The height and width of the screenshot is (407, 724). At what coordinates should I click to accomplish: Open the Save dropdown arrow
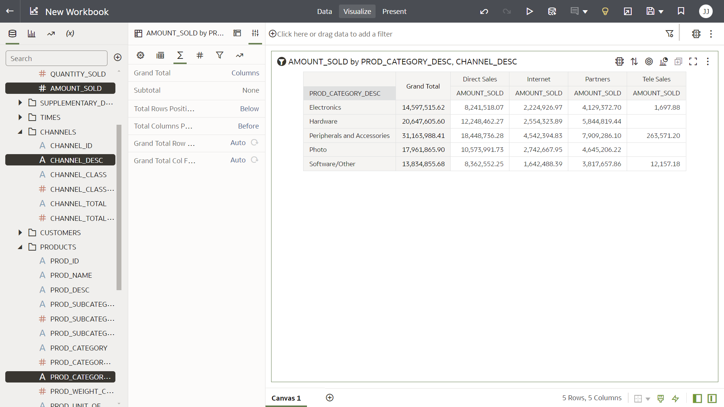pyautogui.click(x=661, y=12)
